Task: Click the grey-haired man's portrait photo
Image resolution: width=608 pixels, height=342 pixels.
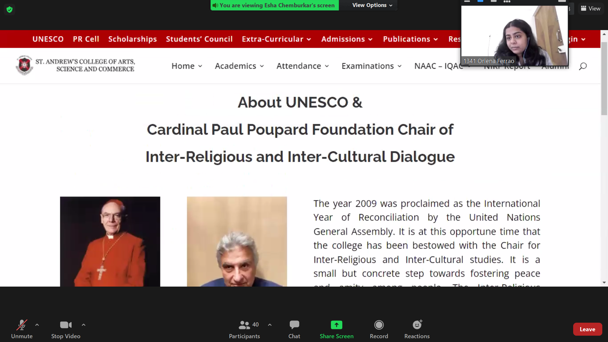Action: click(x=237, y=241)
